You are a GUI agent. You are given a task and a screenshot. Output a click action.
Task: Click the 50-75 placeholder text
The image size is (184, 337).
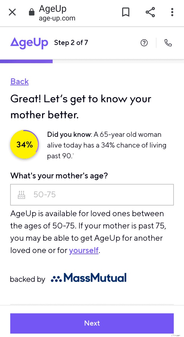pyautogui.click(x=44, y=194)
